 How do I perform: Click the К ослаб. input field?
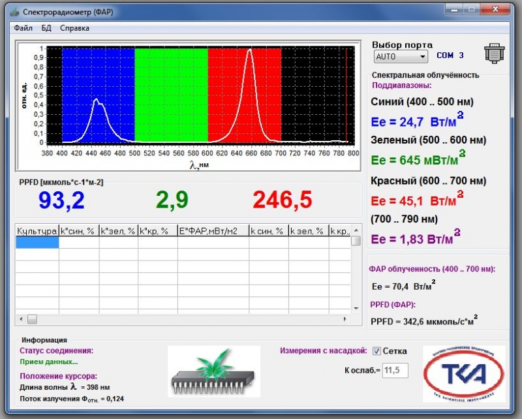tap(395, 370)
